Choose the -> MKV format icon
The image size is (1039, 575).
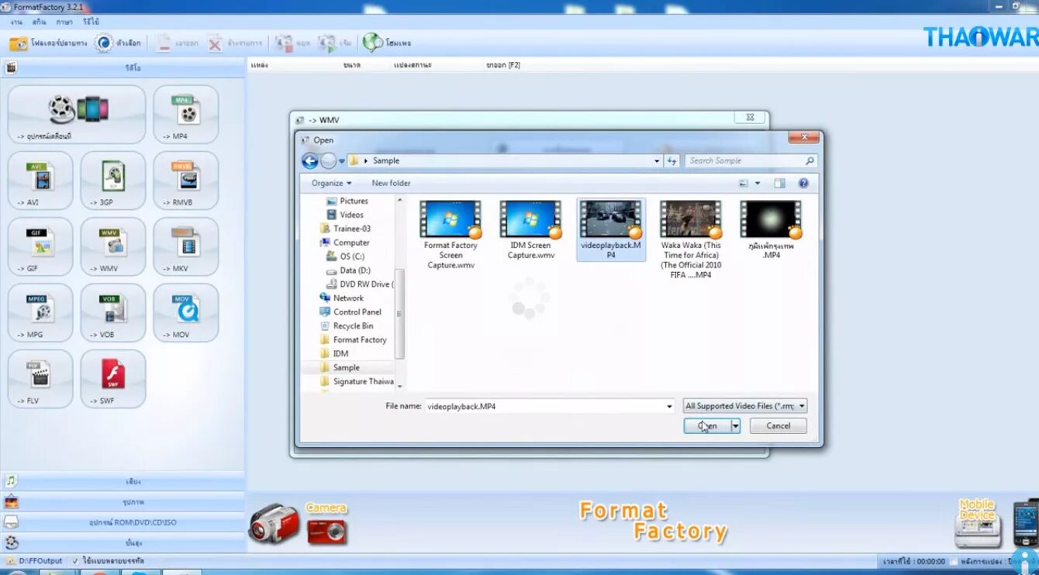click(x=186, y=246)
